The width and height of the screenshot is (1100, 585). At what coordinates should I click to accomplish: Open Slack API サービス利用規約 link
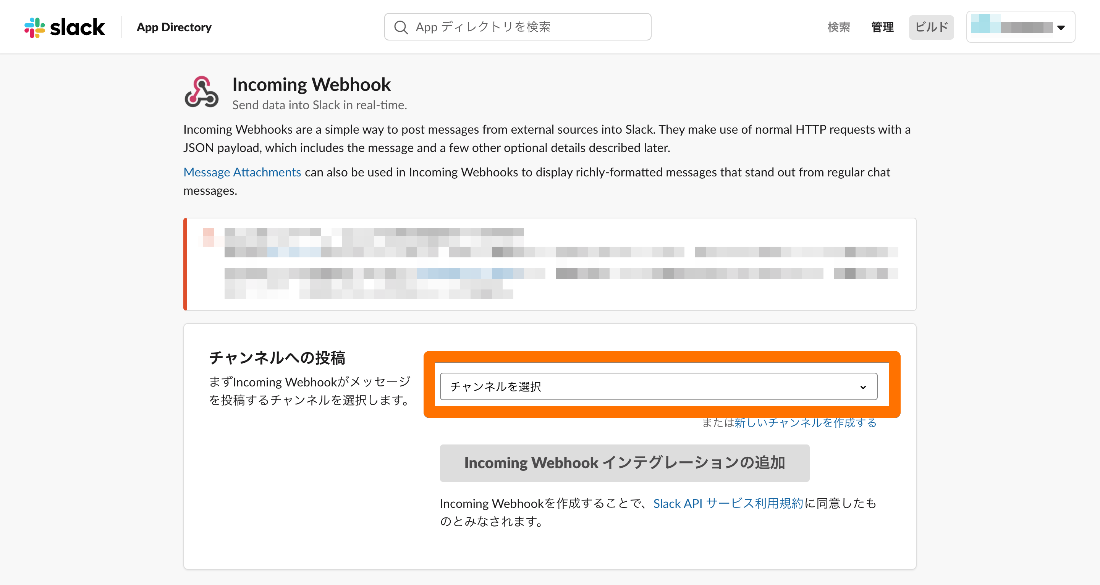tap(728, 503)
